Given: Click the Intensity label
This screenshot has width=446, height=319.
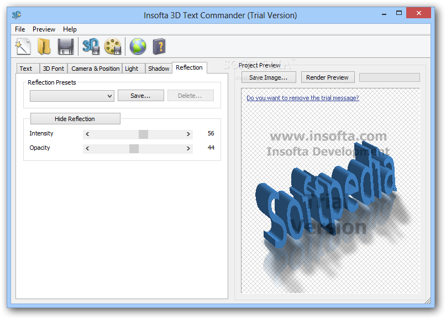Looking at the screenshot, I should (41, 133).
